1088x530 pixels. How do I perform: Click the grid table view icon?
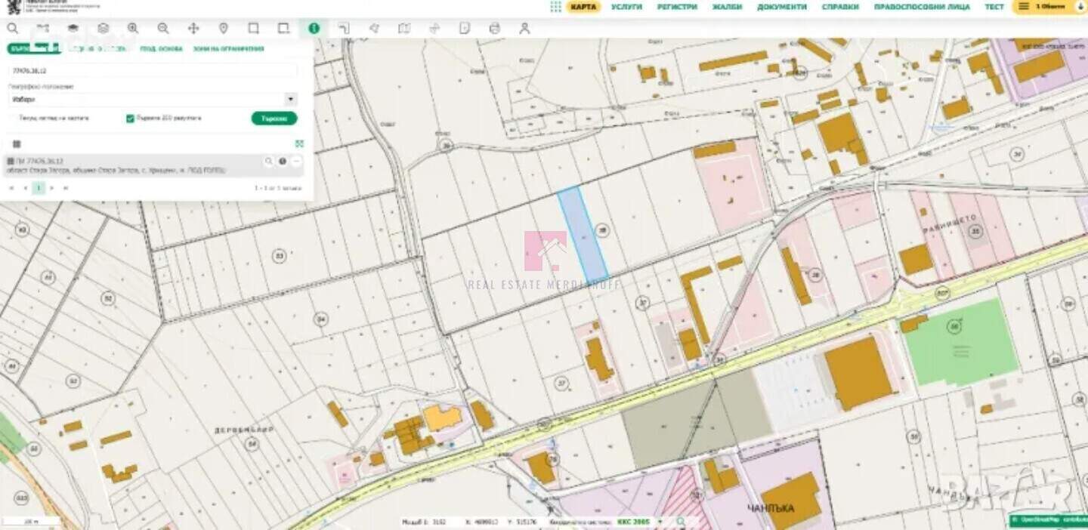(17, 143)
